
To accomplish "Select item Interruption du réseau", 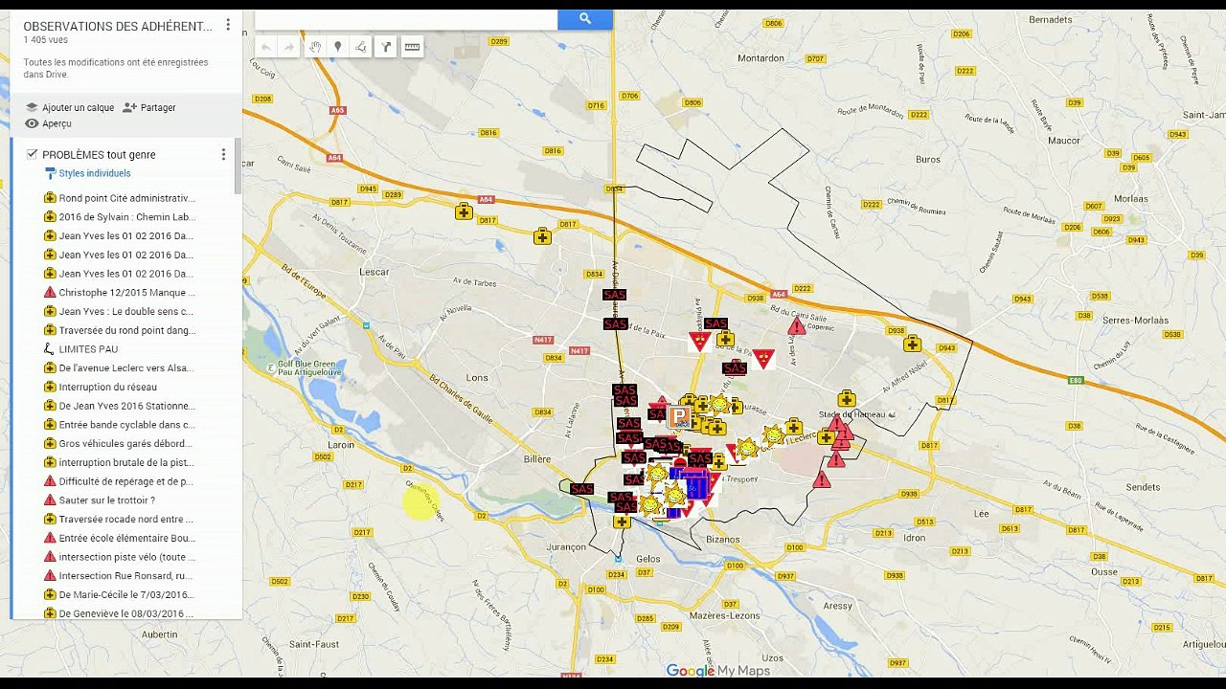I will [x=107, y=387].
